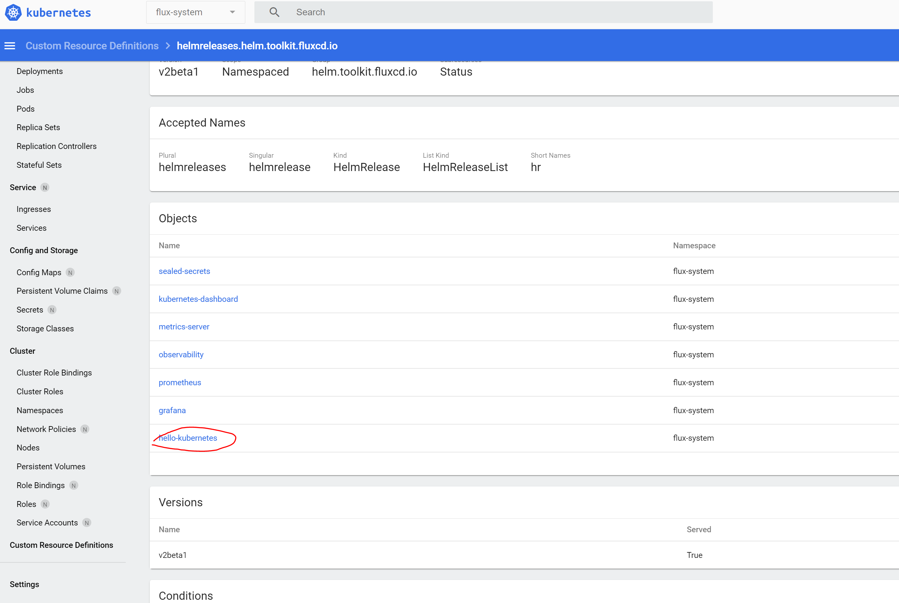Open the prometheus object link
The image size is (899, 603).
coord(180,383)
